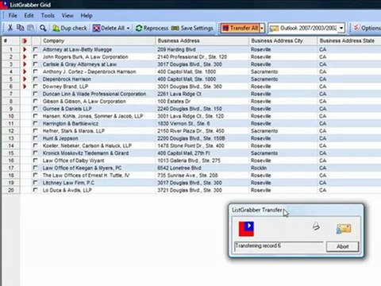Image resolution: width=381 pixels, height=286 pixels.
Task: Click Delete All button
Action: [x=109, y=28]
